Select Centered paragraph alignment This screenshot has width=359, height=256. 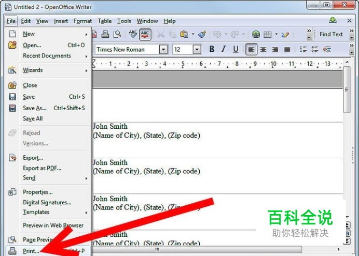pos(264,49)
